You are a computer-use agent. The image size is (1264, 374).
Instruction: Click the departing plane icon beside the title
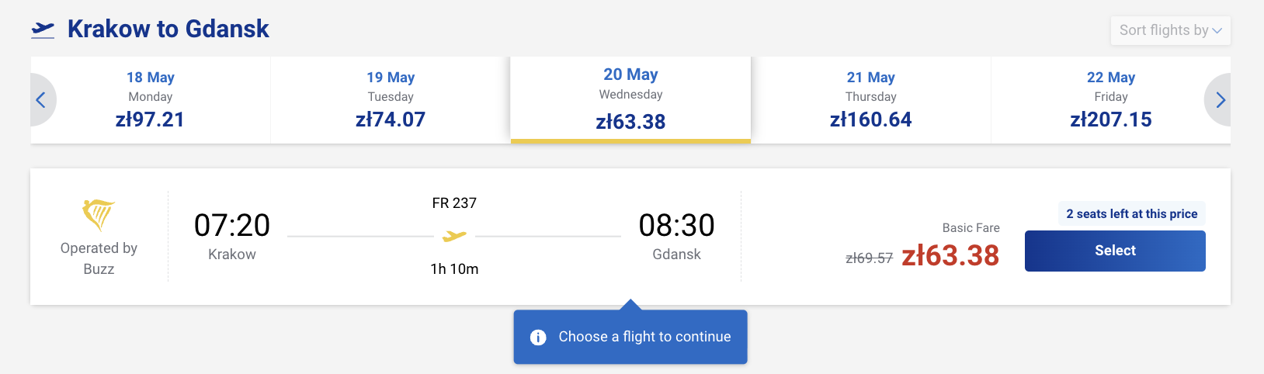43,29
